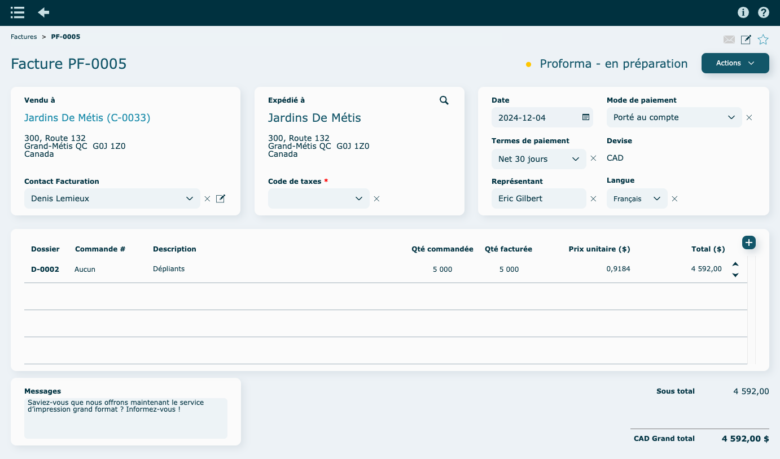Expand the Actions dropdown button
The image size is (780, 459).
click(x=735, y=63)
